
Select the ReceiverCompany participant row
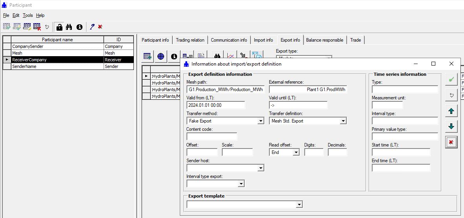tap(68, 60)
